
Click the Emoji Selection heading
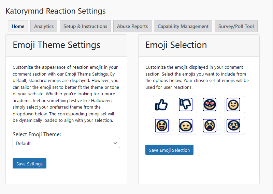coord(176,45)
